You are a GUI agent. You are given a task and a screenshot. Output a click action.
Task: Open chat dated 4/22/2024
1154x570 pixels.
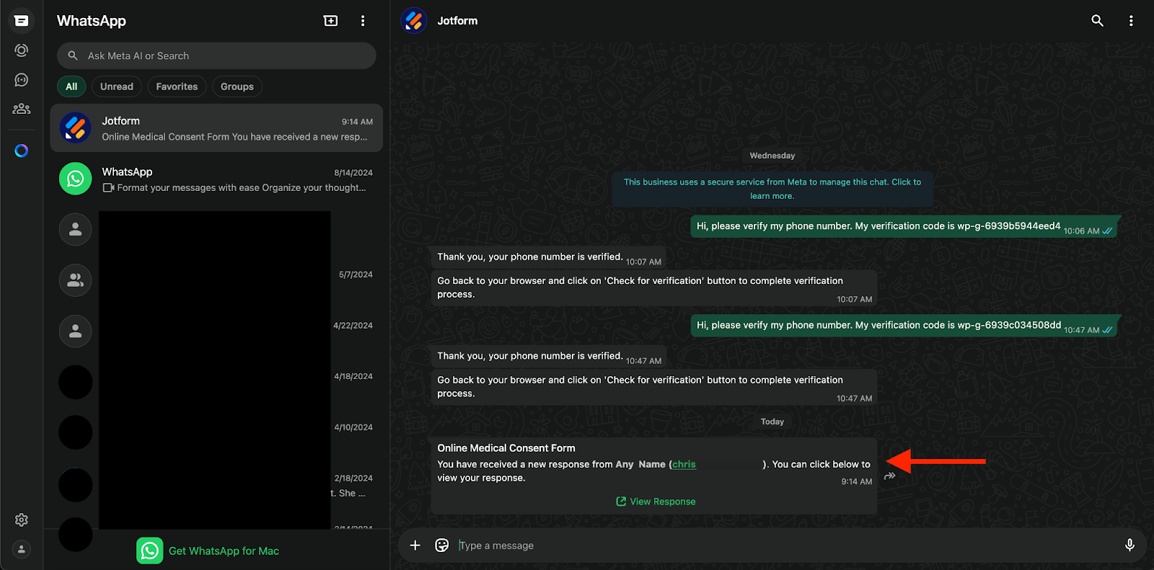tap(216, 331)
